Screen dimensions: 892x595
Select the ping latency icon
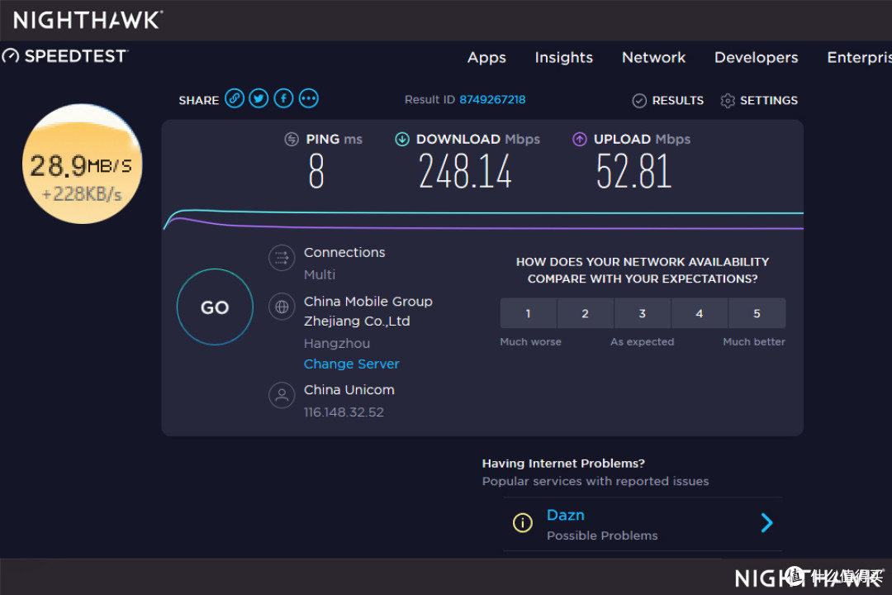pyautogui.click(x=293, y=139)
